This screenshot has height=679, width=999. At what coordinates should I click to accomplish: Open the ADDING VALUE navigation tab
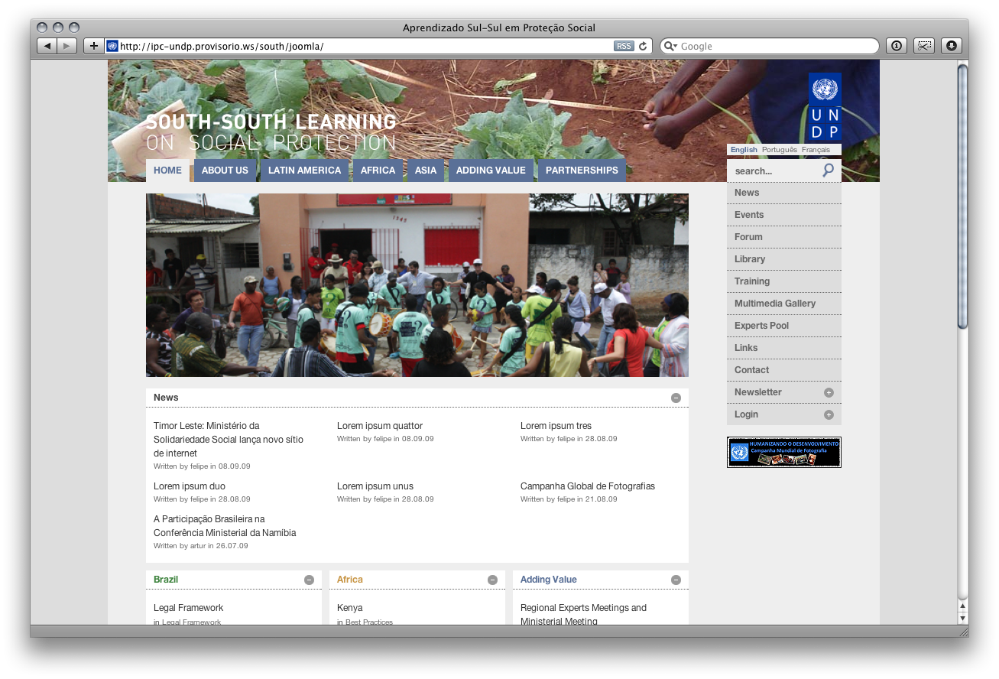[x=491, y=171]
